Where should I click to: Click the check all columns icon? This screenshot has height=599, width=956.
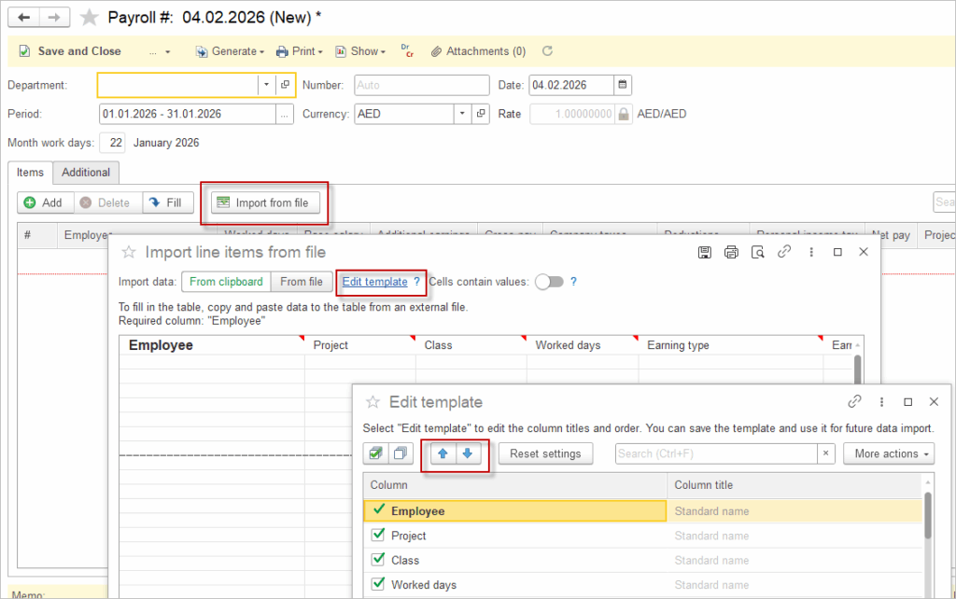pos(375,453)
